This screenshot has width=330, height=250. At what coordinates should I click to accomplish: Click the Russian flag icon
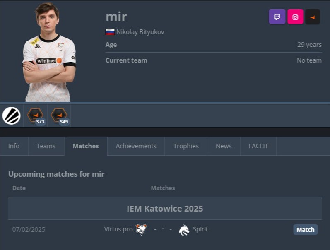tap(110, 32)
